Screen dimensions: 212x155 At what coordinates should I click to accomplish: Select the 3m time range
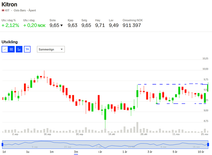click(x=76, y=152)
